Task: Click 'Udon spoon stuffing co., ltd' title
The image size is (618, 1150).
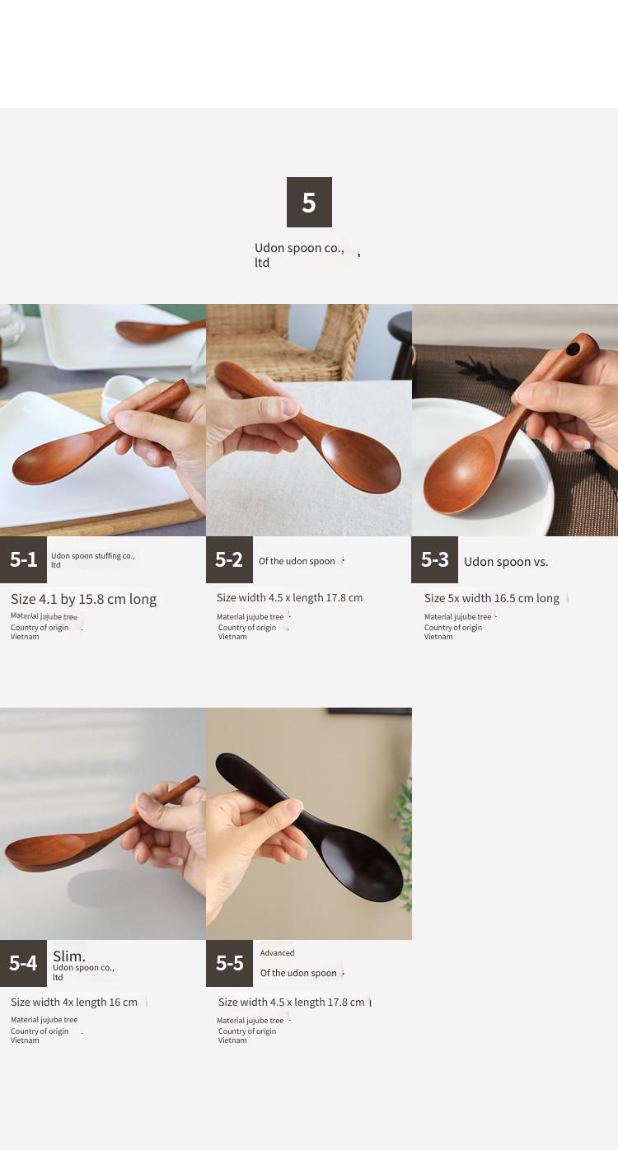Action: point(92,560)
